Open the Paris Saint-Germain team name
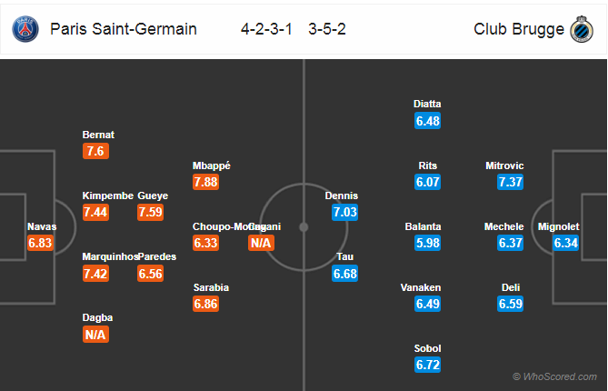The width and height of the screenshot is (608, 391). click(124, 29)
